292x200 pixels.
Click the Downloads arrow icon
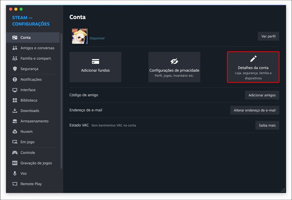(x=15, y=111)
